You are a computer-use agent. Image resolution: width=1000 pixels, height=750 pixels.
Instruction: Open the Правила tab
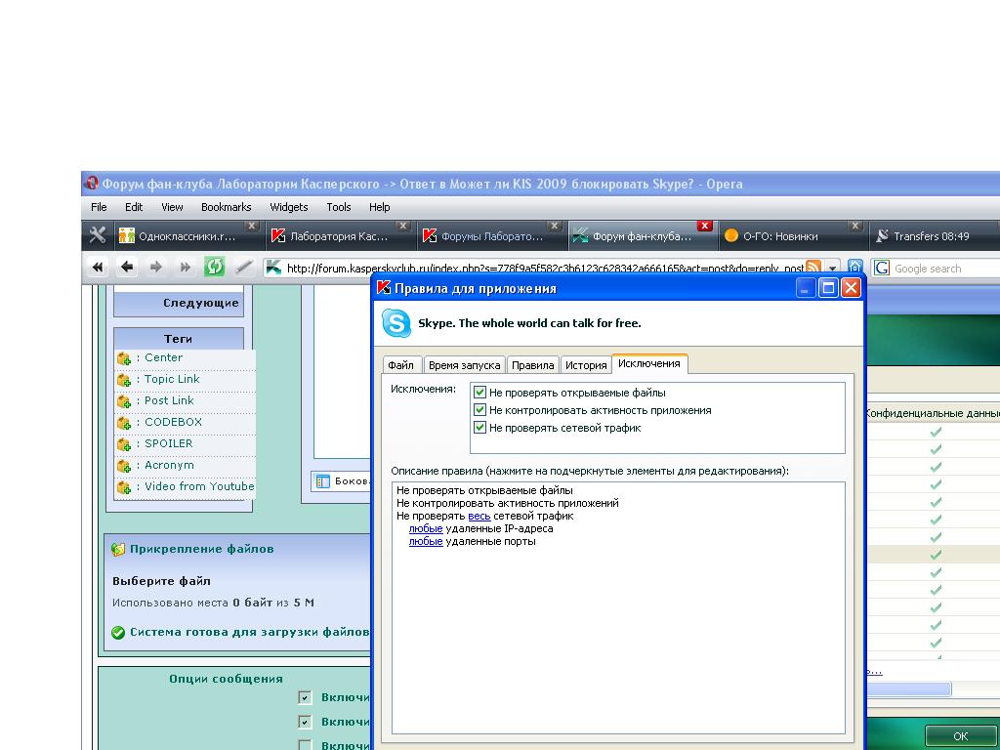[x=532, y=365]
